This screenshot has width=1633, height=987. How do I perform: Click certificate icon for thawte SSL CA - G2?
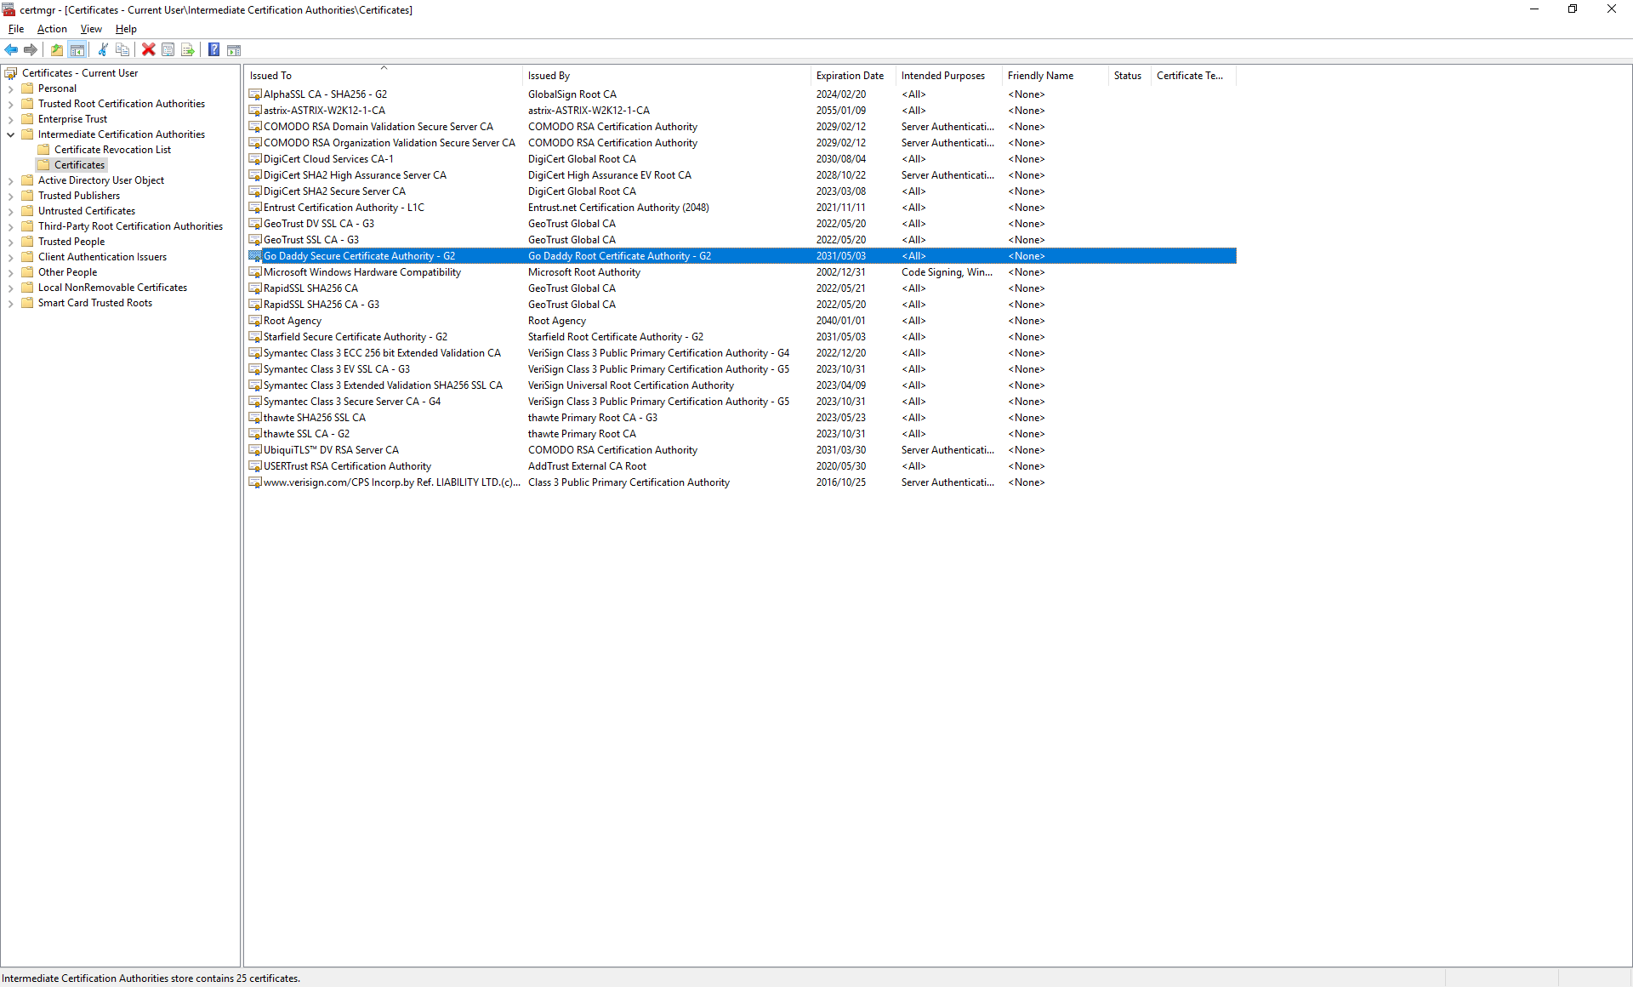click(255, 434)
